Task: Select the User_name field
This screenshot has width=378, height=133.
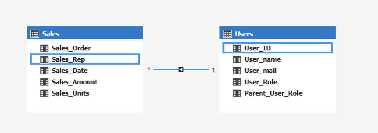Action: 262,59
